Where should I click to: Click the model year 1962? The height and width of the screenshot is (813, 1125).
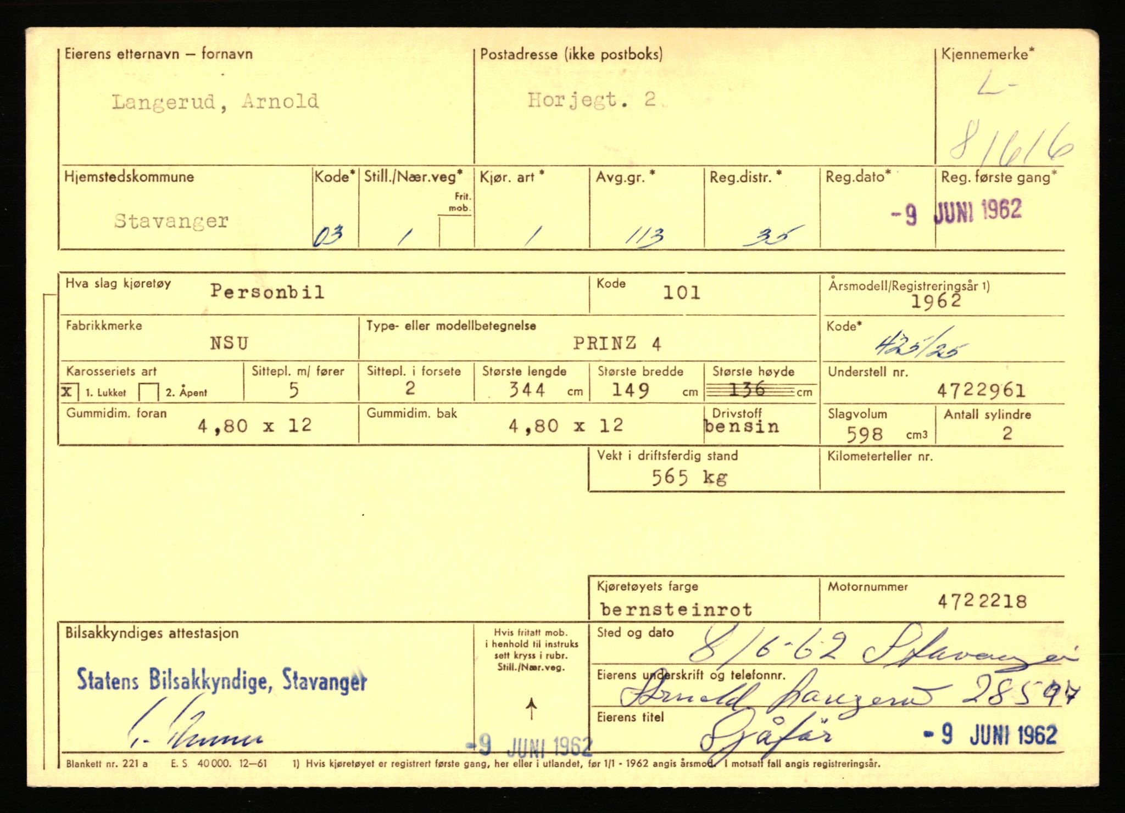[936, 301]
